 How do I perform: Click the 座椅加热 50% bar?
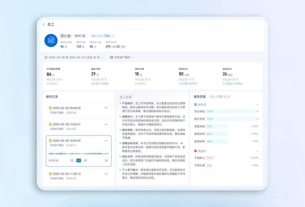(x=216, y=134)
